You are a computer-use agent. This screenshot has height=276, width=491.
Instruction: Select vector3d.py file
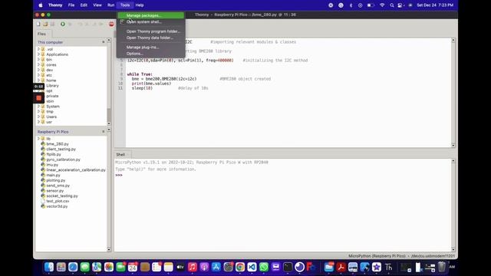click(57, 206)
